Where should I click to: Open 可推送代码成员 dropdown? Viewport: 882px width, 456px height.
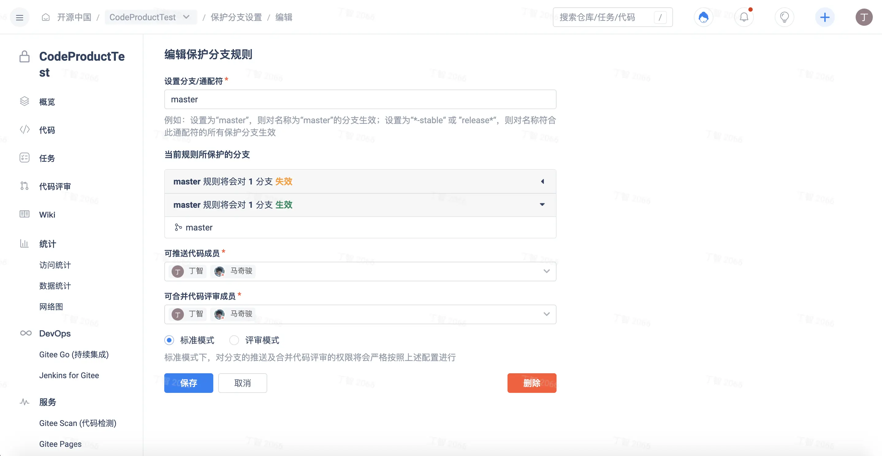[546, 271]
